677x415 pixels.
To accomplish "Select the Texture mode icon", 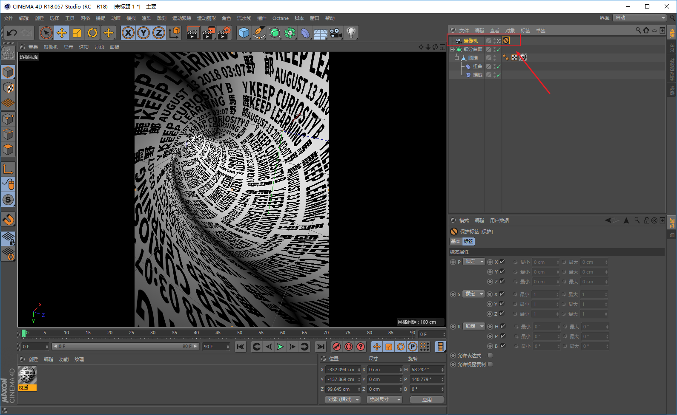I will [x=8, y=88].
